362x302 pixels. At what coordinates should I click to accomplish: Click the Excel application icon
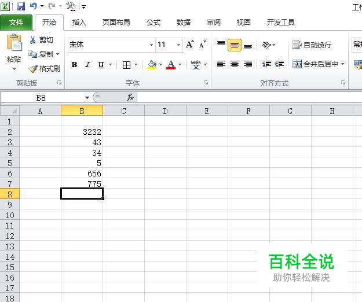pyautogui.click(x=5, y=6)
